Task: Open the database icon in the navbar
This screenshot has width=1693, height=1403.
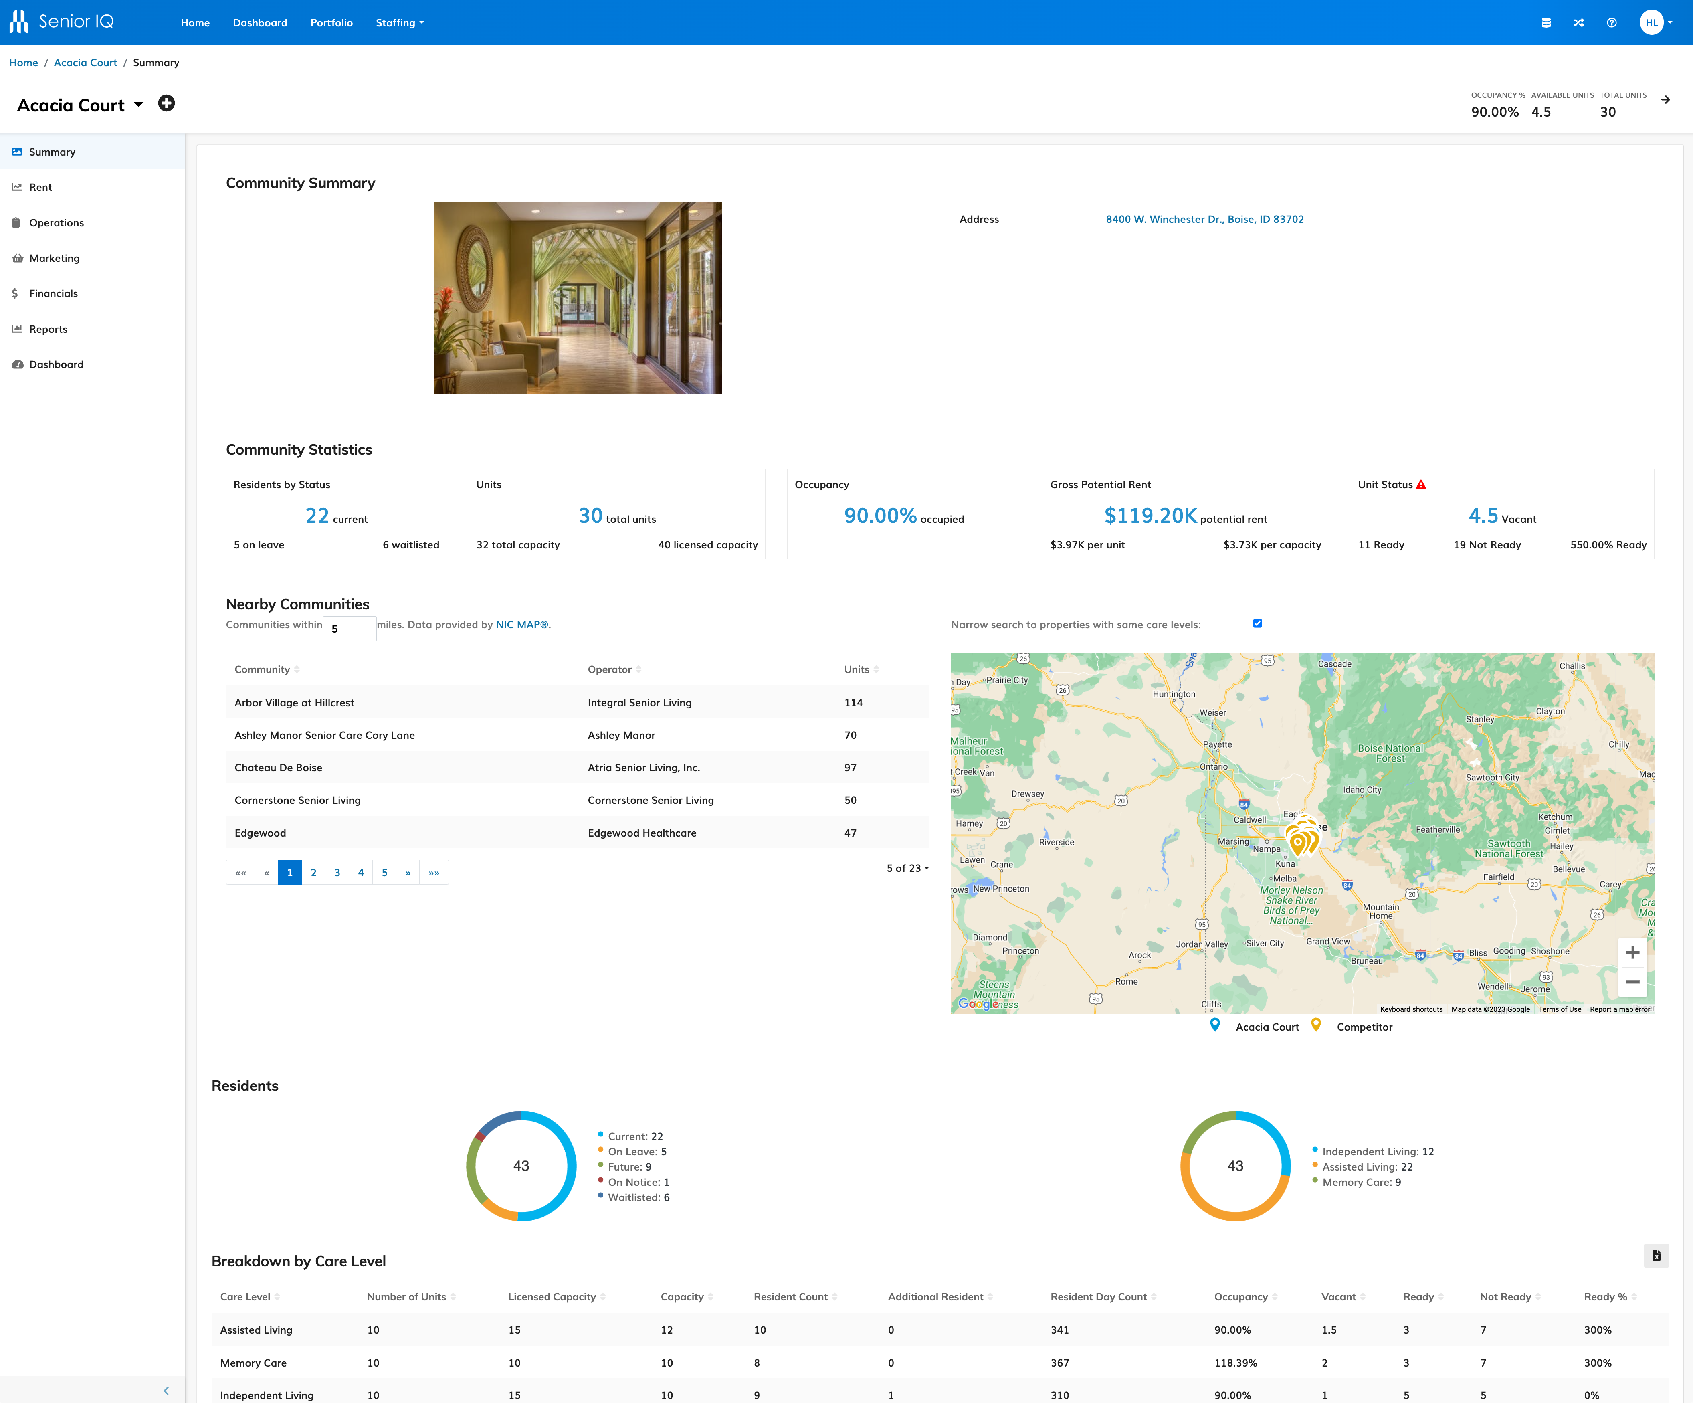Action: coord(1546,22)
